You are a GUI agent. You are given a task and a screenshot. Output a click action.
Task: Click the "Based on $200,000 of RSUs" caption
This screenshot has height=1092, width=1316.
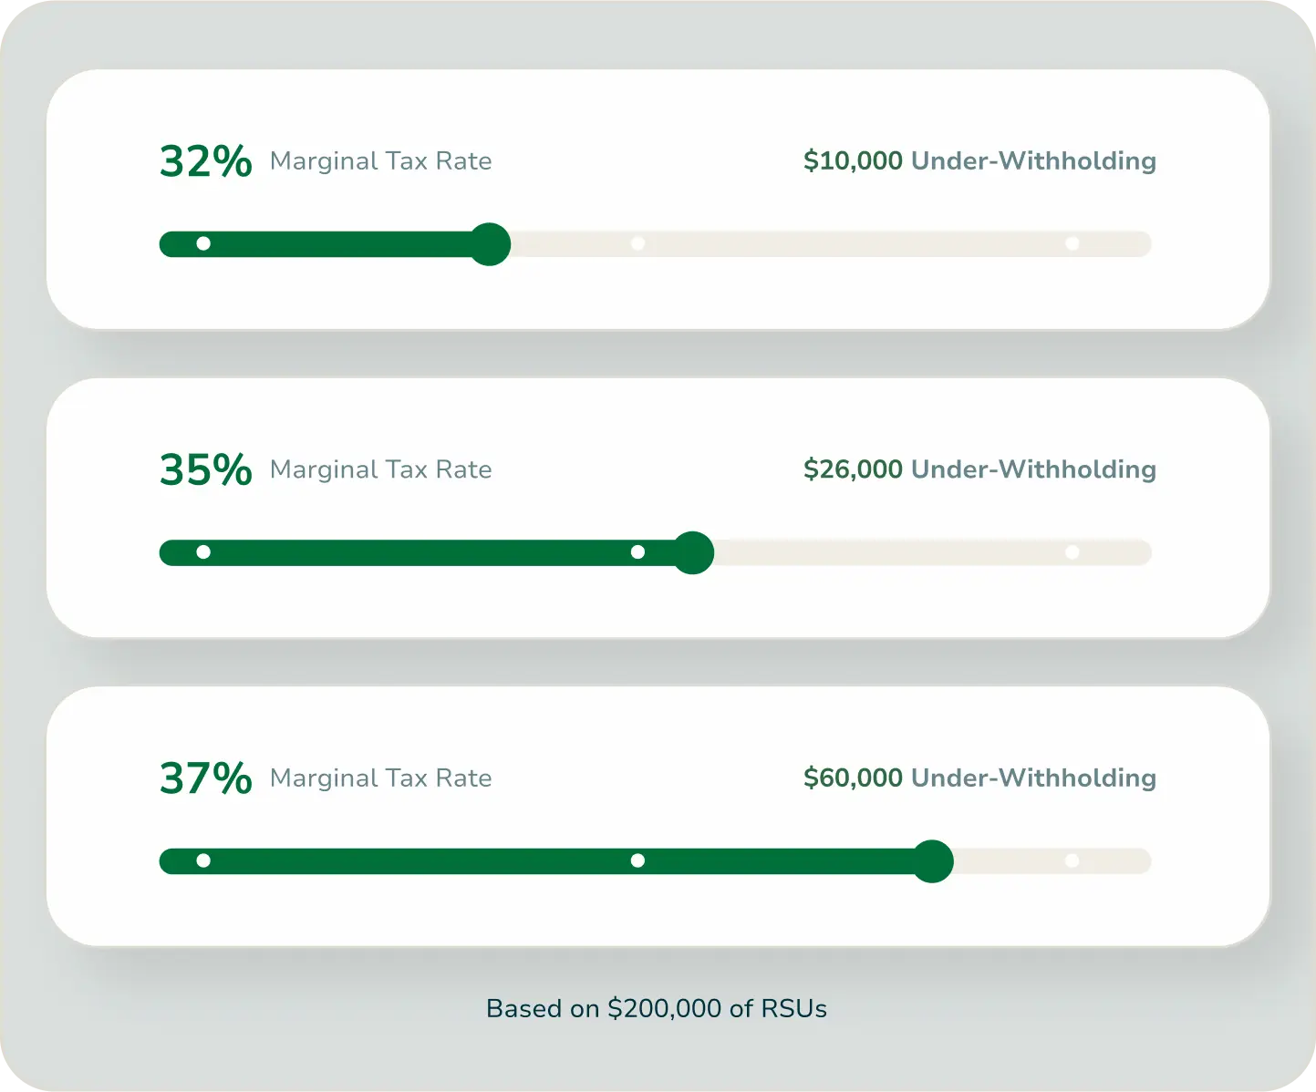(657, 1008)
